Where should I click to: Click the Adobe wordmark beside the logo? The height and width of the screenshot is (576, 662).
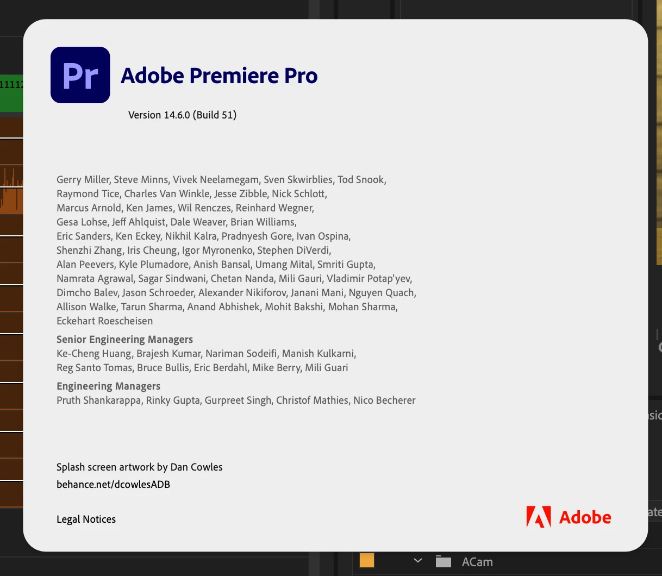[x=585, y=517]
